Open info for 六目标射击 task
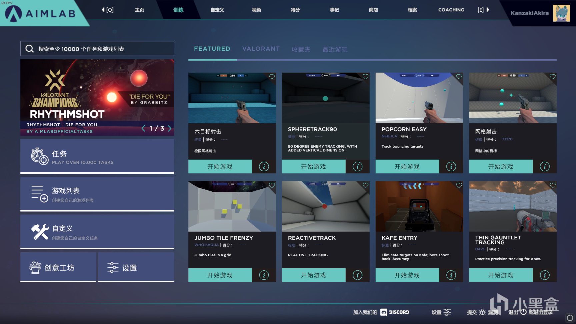This screenshot has height=324, width=576. 264,166
